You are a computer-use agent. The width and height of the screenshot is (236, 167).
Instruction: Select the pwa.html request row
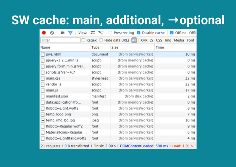(118, 54)
